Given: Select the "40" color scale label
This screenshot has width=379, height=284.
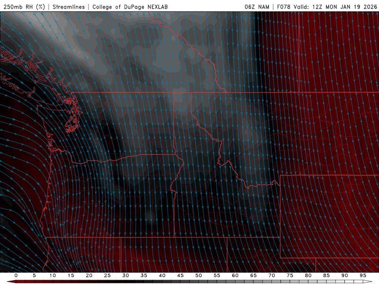Looking at the screenshot, I should 162,275.
